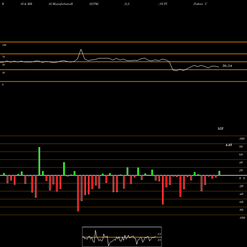
Task: Click the 30 label on RSI axis
Action: [3, 73]
